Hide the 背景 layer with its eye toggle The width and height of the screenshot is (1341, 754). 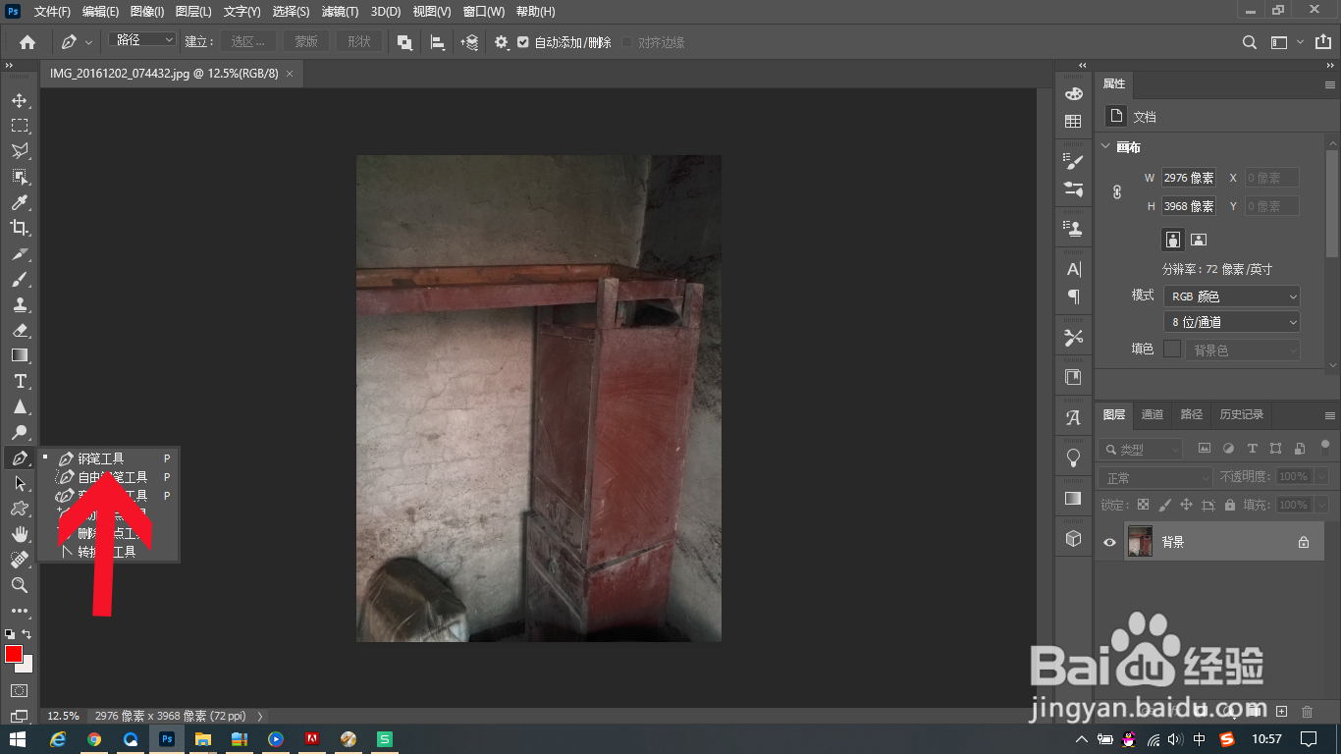(x=1110, y=541)
